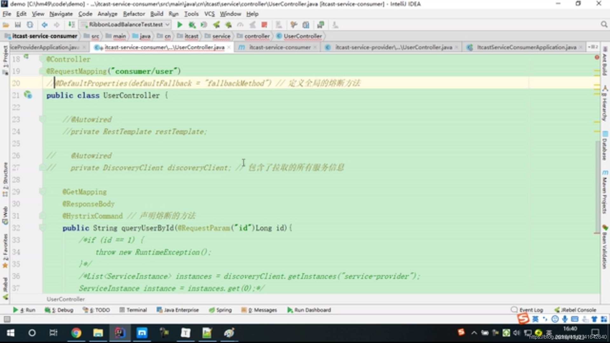Click the Save All toolbar icon
Image resolution: width=610 pixels, height=343 pixels.
click(18, 25)
